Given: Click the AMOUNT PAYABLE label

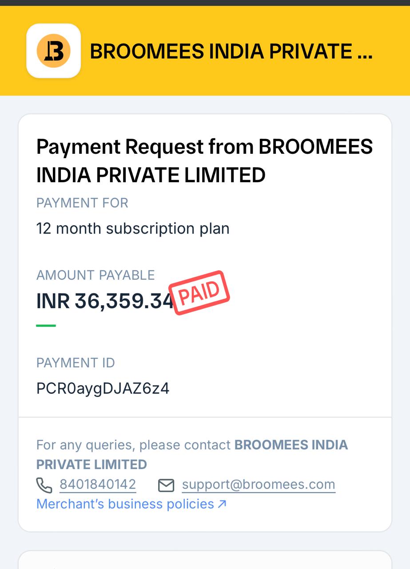Looking at the screenshot, I should click(96, 275).
